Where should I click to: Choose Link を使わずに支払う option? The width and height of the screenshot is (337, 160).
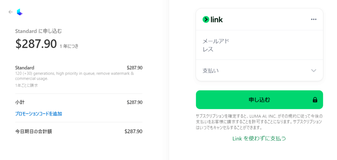pos(259,138)
